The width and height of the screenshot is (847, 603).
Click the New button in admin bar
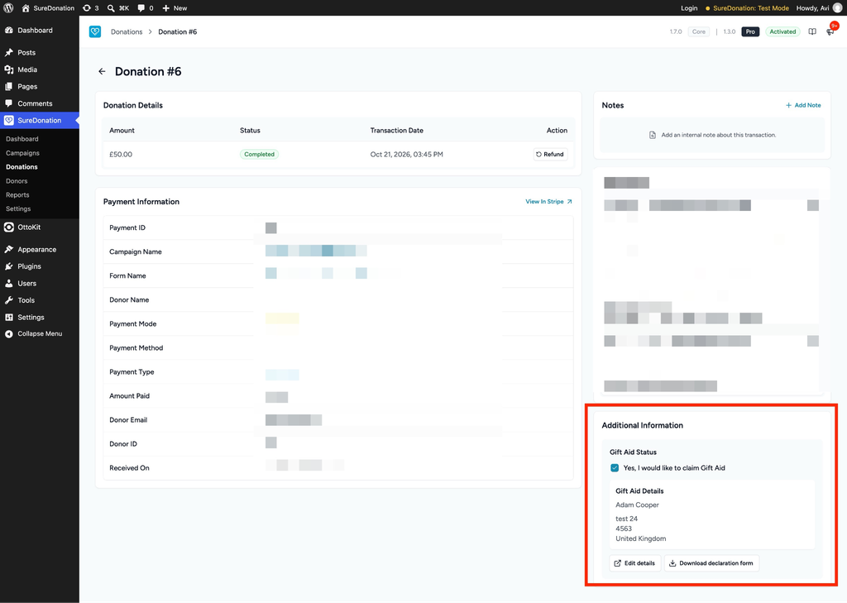coord(175,8)
